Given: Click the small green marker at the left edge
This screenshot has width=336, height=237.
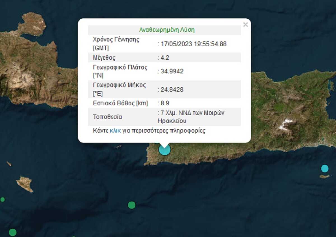Looking at the screenshot, I should 3,199.
